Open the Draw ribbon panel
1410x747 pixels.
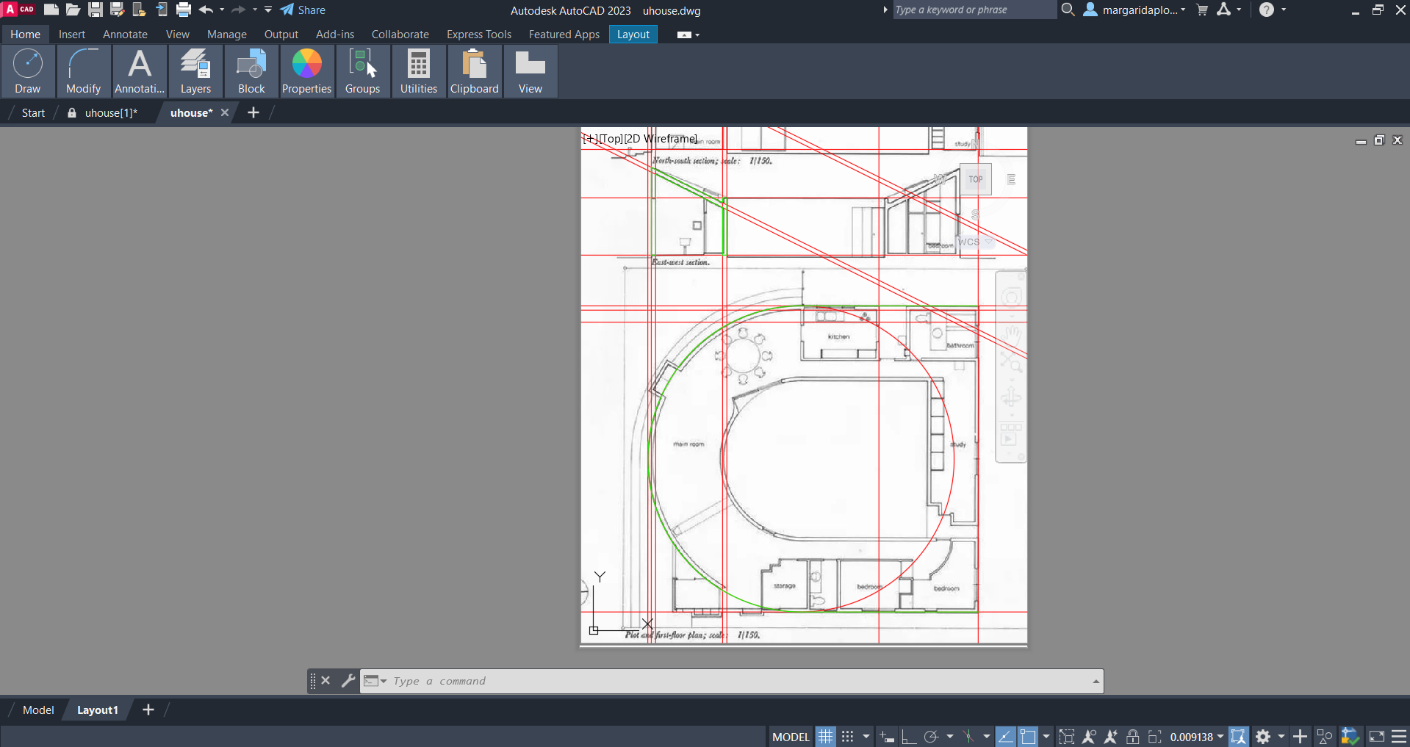[x=28, y=71]
